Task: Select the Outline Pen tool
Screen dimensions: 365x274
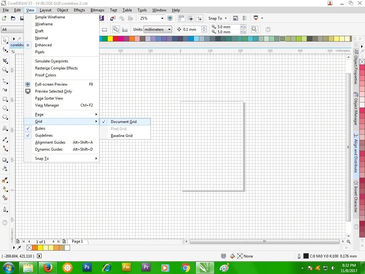Action: point(5,209)
